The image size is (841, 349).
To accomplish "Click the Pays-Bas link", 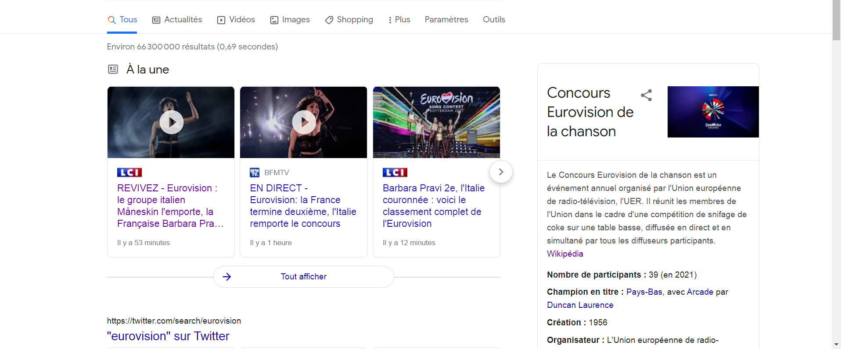I will pos(644,292).
